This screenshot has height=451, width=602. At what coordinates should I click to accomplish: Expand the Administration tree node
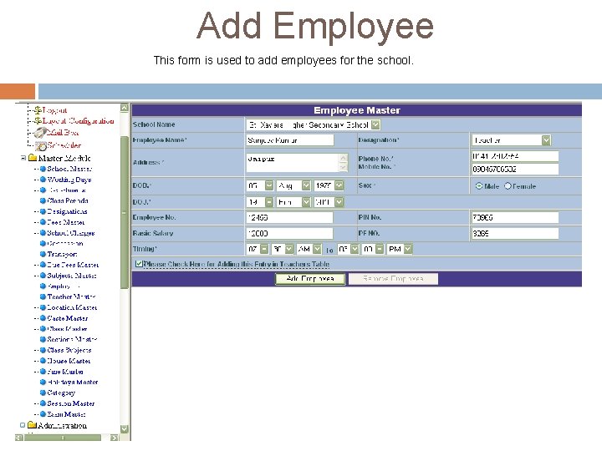pos(23,425)
